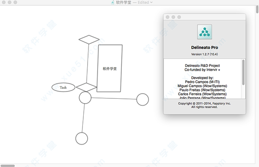Minimize the About Delineato Pro window

[x=173, y=17]
